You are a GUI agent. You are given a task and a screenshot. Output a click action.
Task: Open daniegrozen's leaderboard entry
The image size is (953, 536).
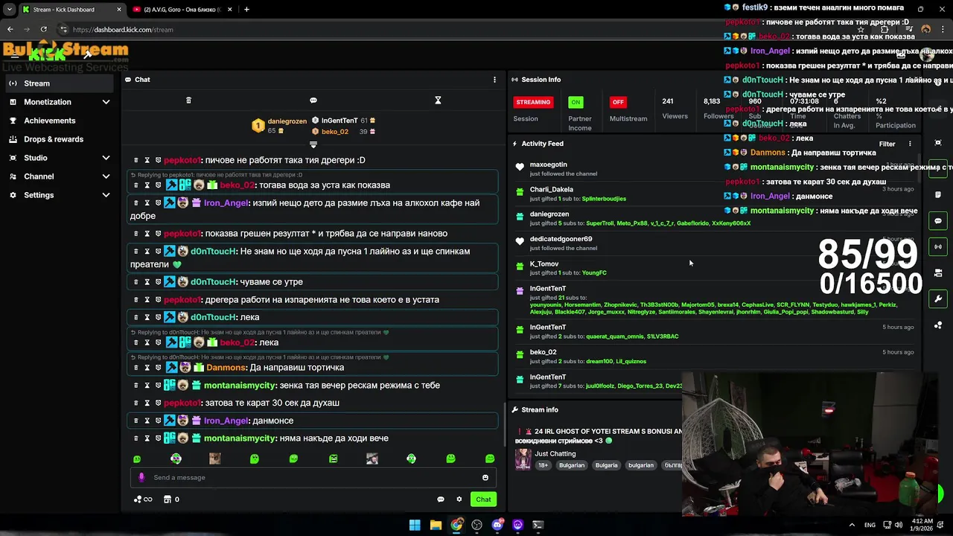(280, 126)
